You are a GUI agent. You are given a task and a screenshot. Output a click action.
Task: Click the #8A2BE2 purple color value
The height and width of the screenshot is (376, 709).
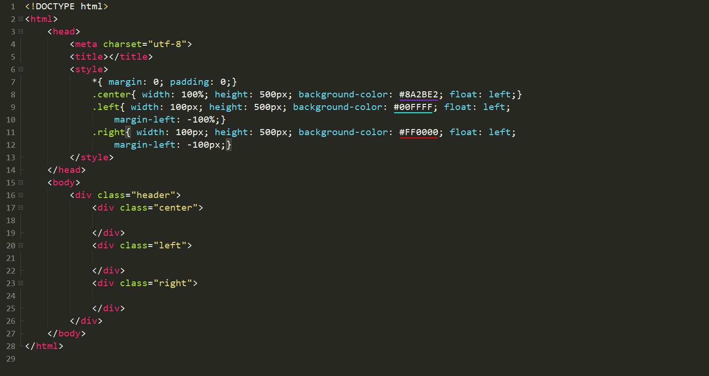pos(418,95)
